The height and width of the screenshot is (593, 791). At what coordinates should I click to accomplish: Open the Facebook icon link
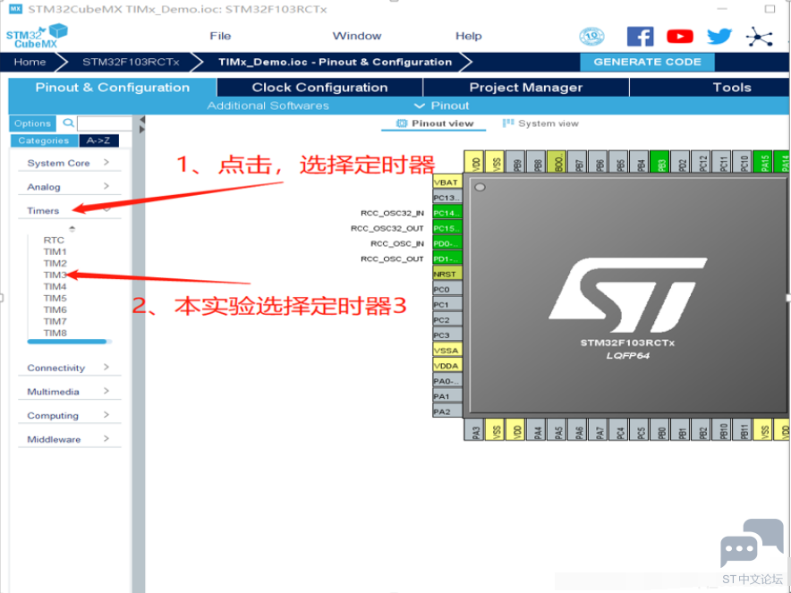(640, 37)
